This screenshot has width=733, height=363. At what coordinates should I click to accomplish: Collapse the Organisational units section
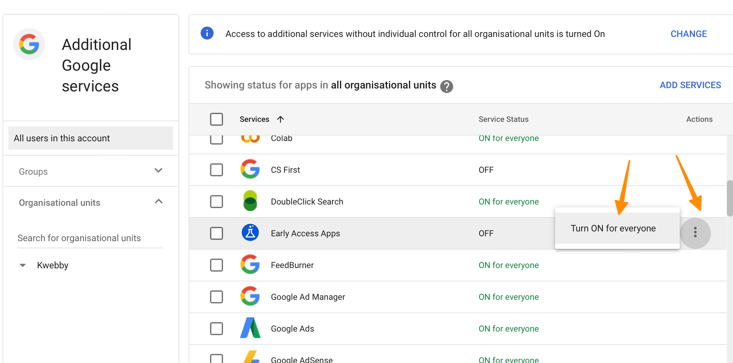(158, 202)
